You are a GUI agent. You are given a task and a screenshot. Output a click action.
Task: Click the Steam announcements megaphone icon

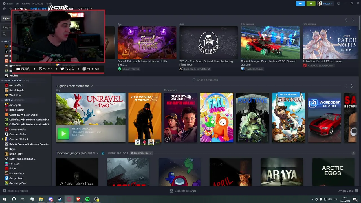[300, 3]
